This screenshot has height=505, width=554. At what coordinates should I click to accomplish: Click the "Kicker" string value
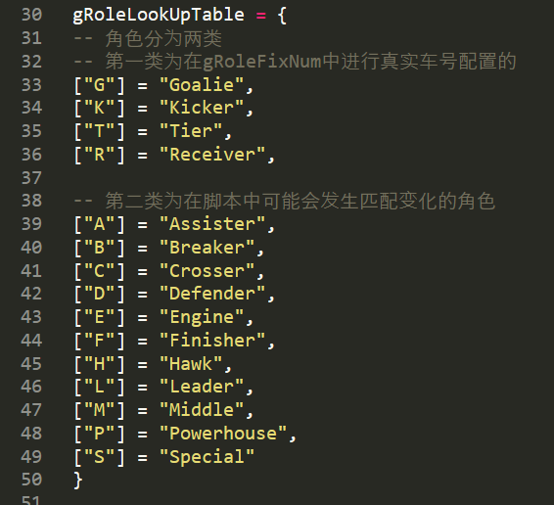[x=202, y=108]
